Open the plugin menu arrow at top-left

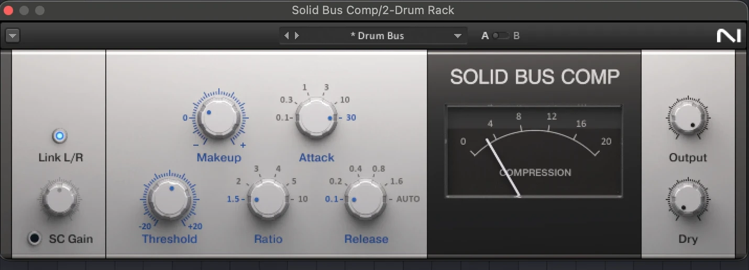tap(13, 36)
